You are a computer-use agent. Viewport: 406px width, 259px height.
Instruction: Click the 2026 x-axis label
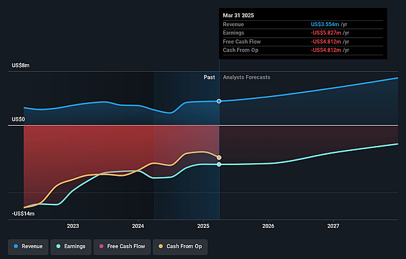[x=268, y=226]
